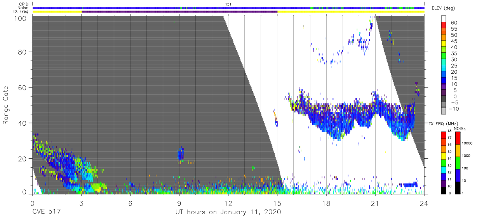Click the 60 label on ELEV colorbar
The image size is (477, 220).
click(454, 23)
